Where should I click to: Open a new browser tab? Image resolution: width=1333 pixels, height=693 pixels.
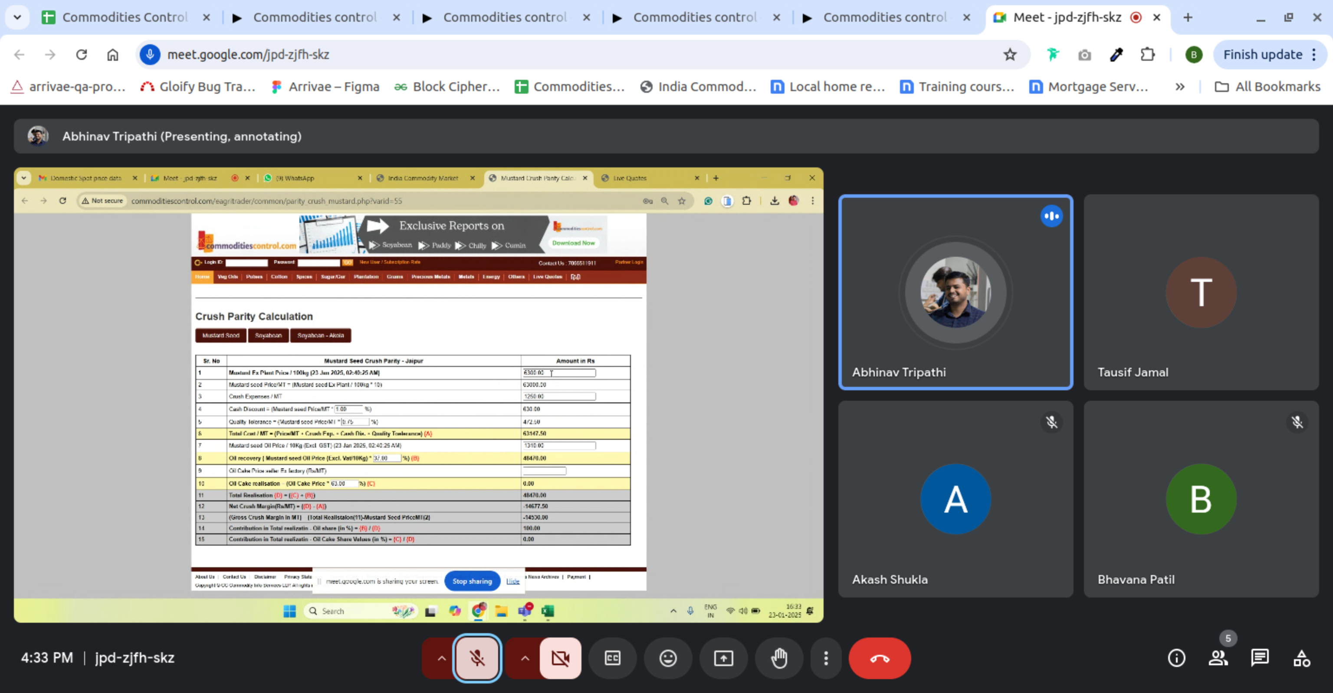(1188, 17)
